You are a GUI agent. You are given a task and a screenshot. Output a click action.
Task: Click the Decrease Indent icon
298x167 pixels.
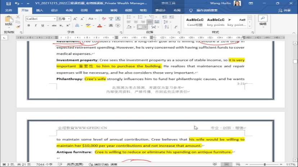[x=164, y=17]
